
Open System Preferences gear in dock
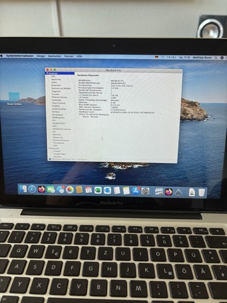pyautogui.click(x=145, y=191)
